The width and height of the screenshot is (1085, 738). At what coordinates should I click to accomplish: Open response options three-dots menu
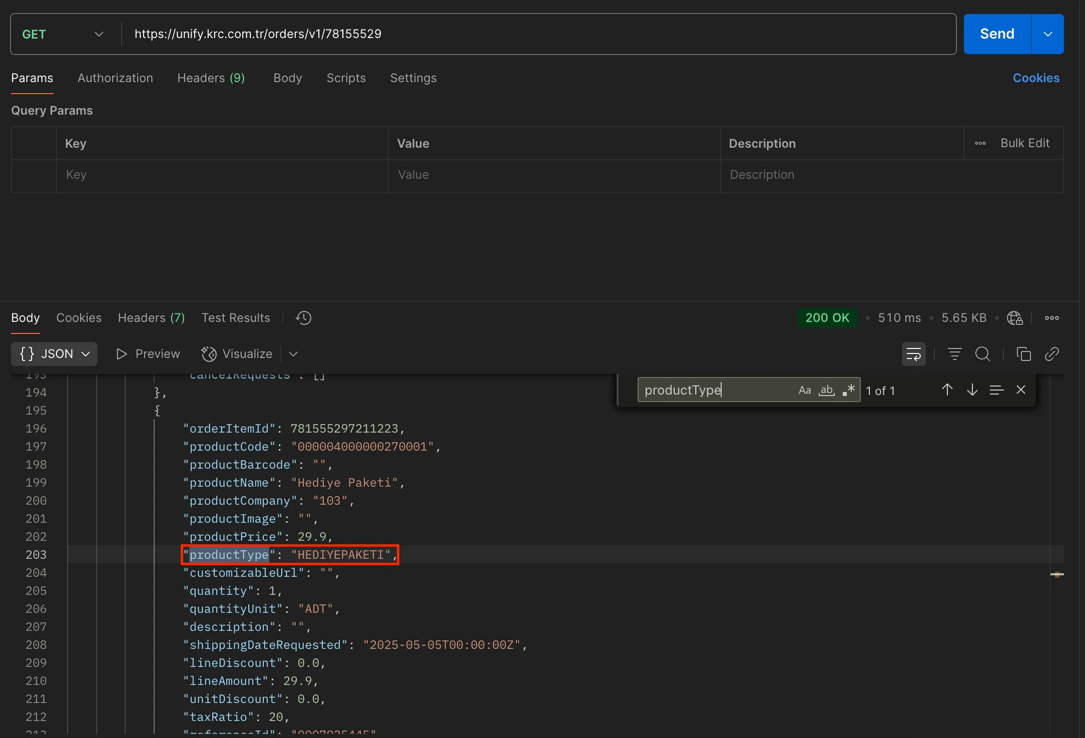click(1051, 318)
